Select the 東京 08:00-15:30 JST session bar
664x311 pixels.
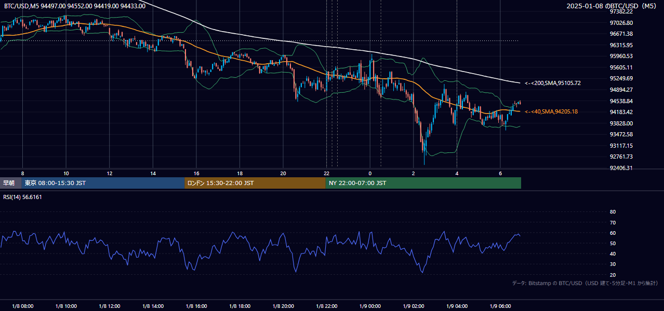click(x=103, y=183)
